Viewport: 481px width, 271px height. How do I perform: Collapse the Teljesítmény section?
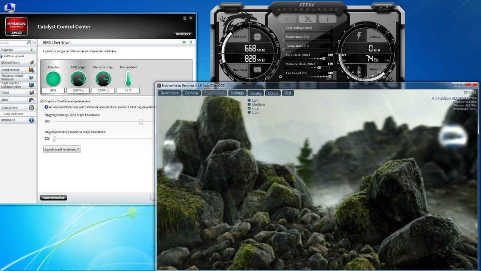click(18, 108)
